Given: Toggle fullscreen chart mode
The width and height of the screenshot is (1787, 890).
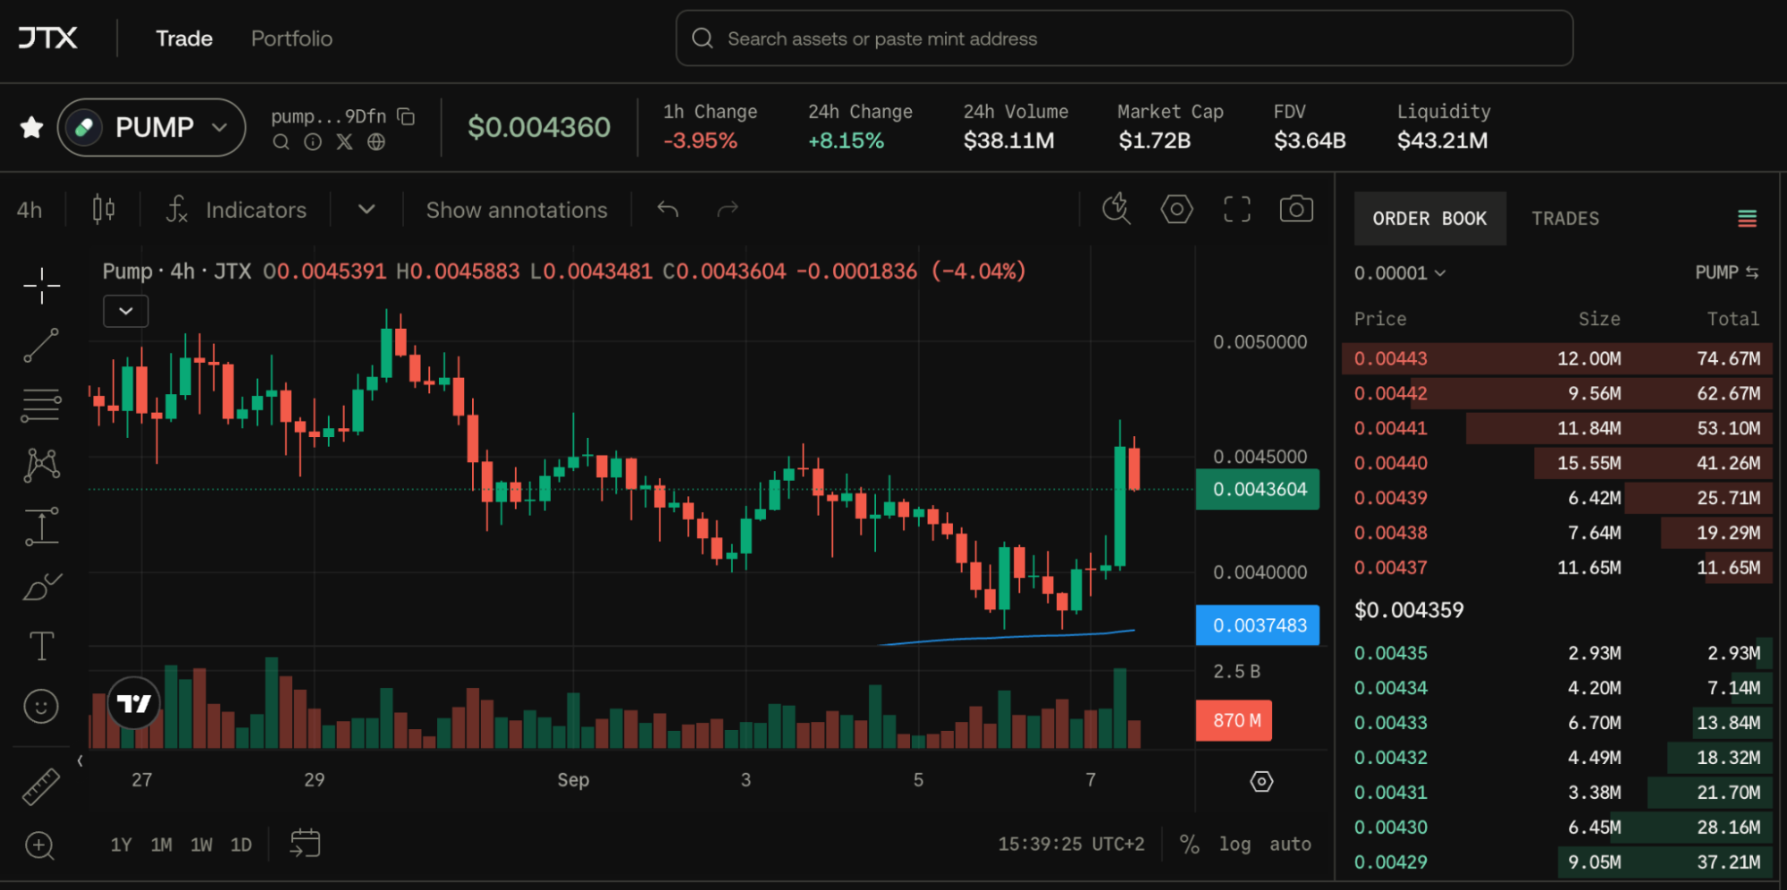Looking at the screenshot, I should (x=1237, y=209).
